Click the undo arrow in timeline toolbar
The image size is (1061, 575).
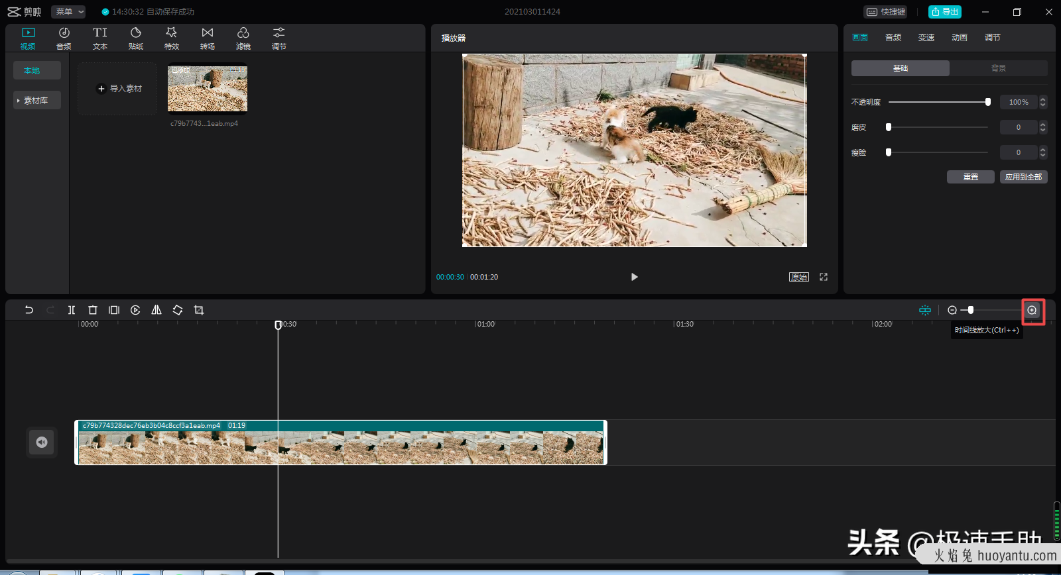(x=29, y=310)
